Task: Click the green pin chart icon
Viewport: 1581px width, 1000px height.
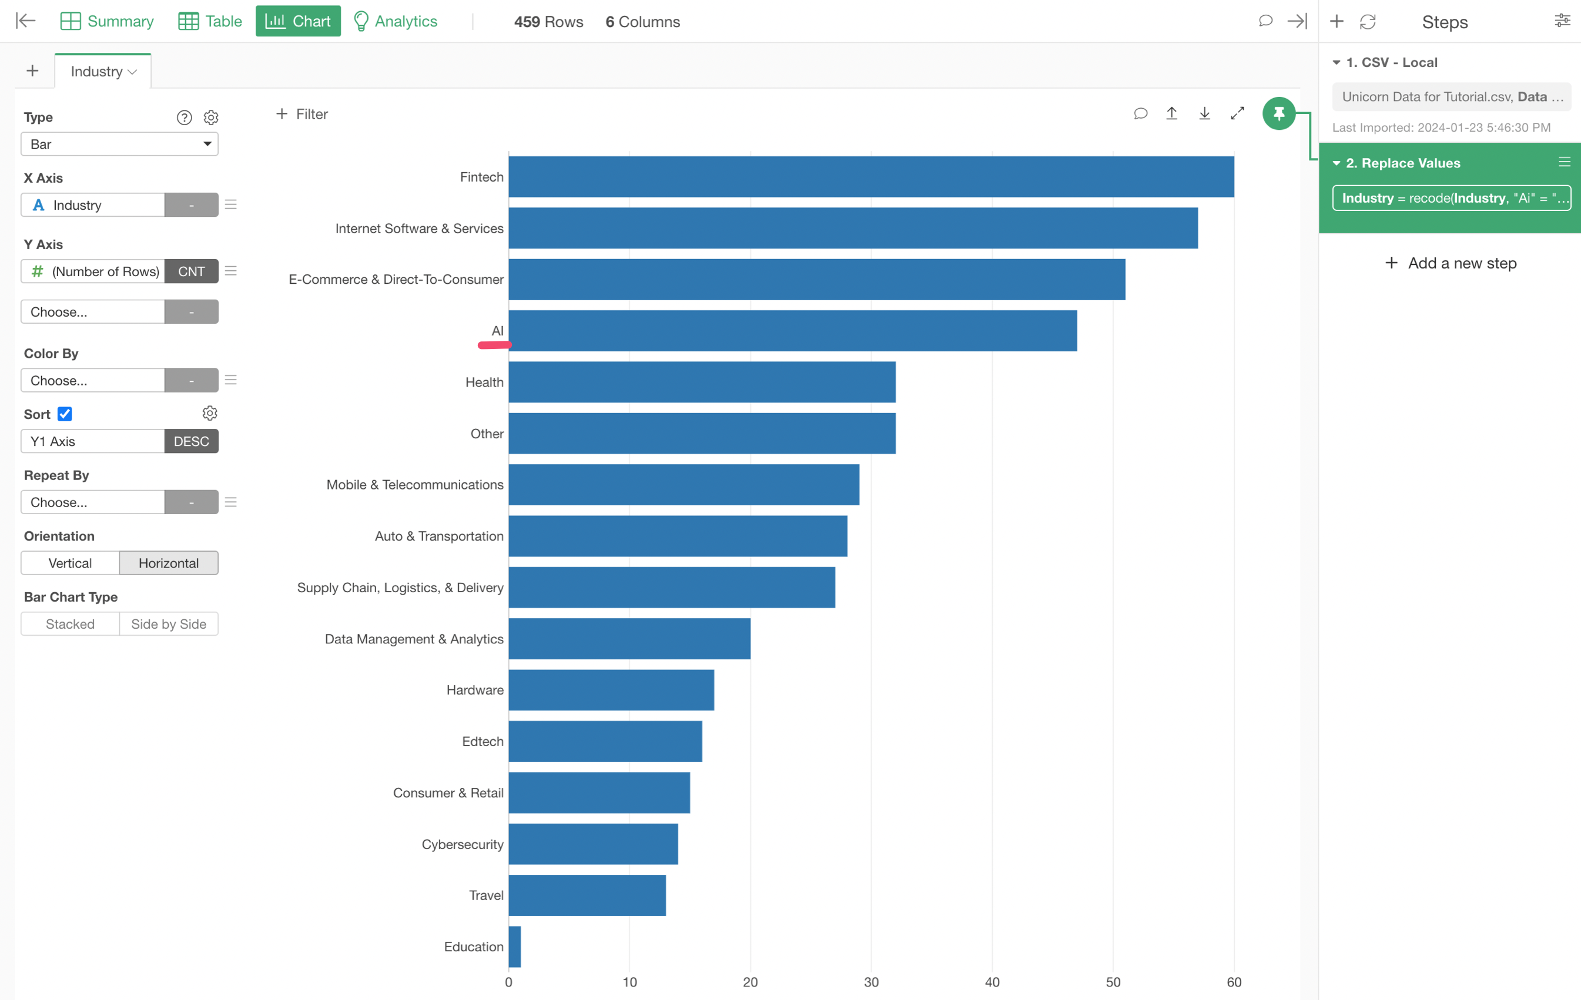Action: tap(1278, 113)
